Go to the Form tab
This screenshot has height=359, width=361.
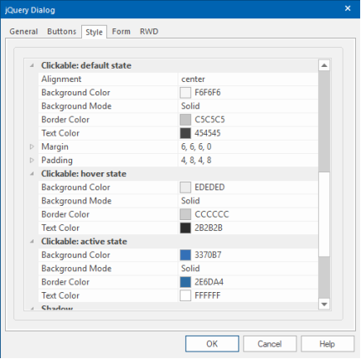pyautogui.click(x=121, y=32)
